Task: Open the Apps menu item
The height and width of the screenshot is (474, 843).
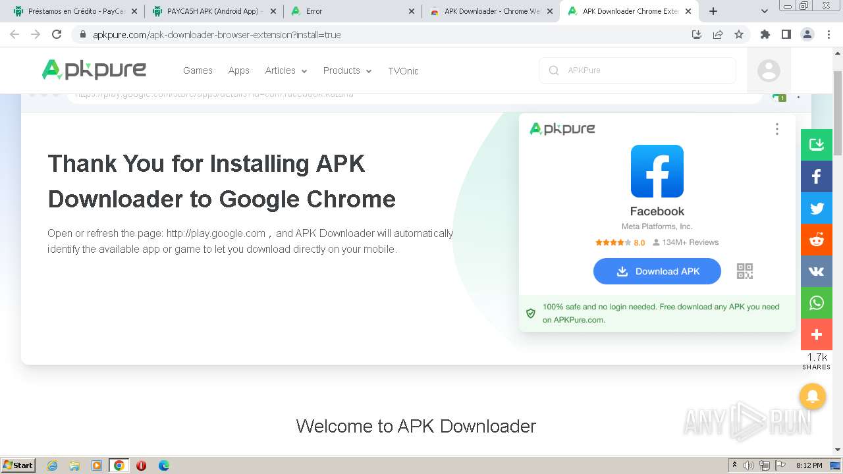Action: (238, 70)
